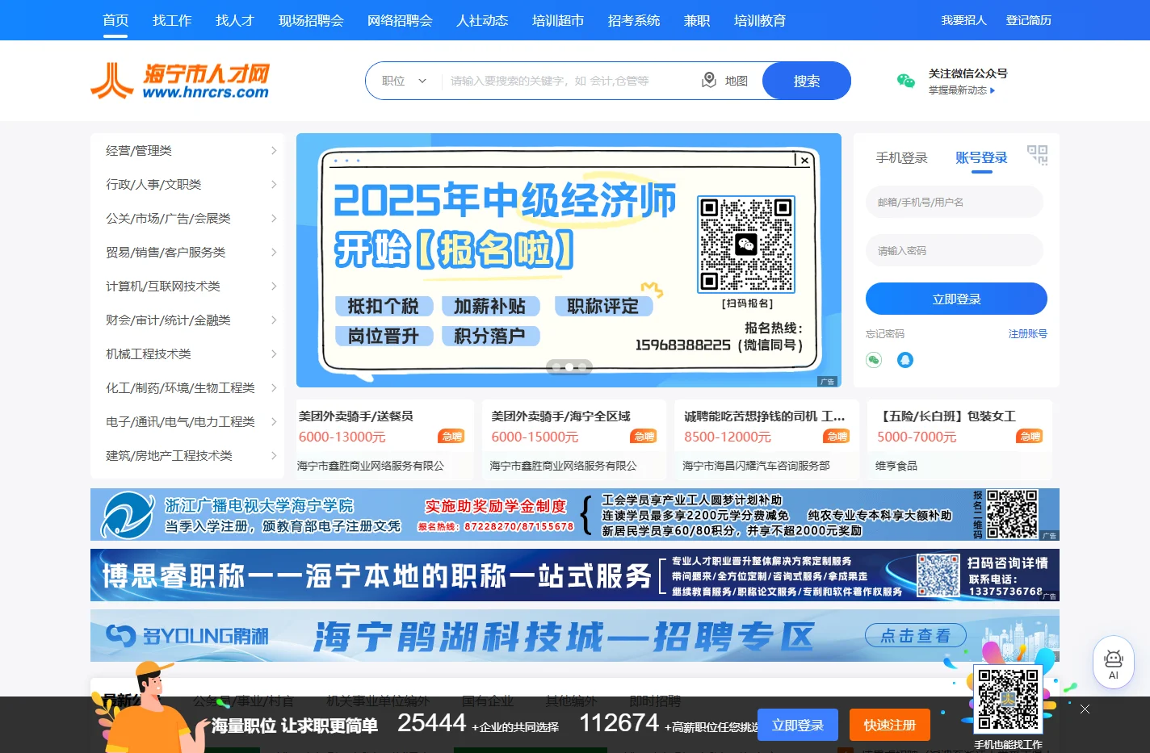Open job 美团外卖骑手/送餐员
1150x753 pixels.
[356, 416]
